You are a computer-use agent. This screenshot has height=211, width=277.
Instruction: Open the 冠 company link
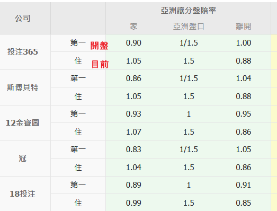click(23, 159)
